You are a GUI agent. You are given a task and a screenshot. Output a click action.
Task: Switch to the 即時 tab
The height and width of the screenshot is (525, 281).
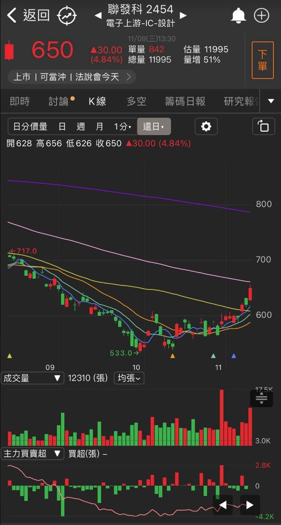pos(20,101)
